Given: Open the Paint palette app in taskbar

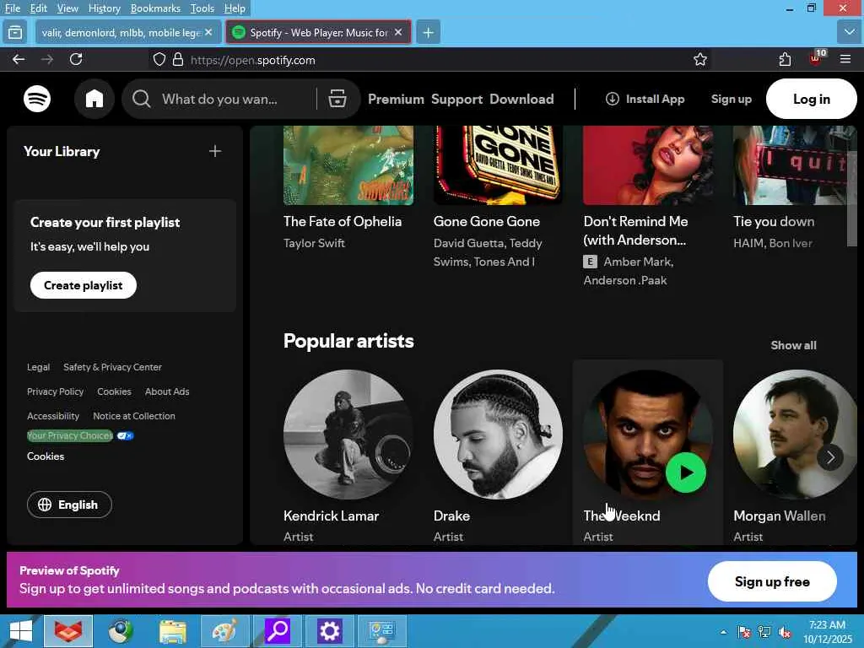Looking at the screenshot, I should (224, 631).
